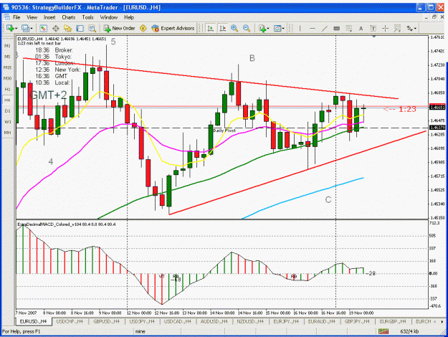448x337 pixels.
Task: Click the New Order button
Action: click(x=120, y=28)
